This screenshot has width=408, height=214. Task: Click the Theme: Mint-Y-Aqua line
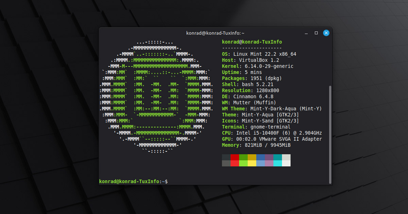coord(260,115)
